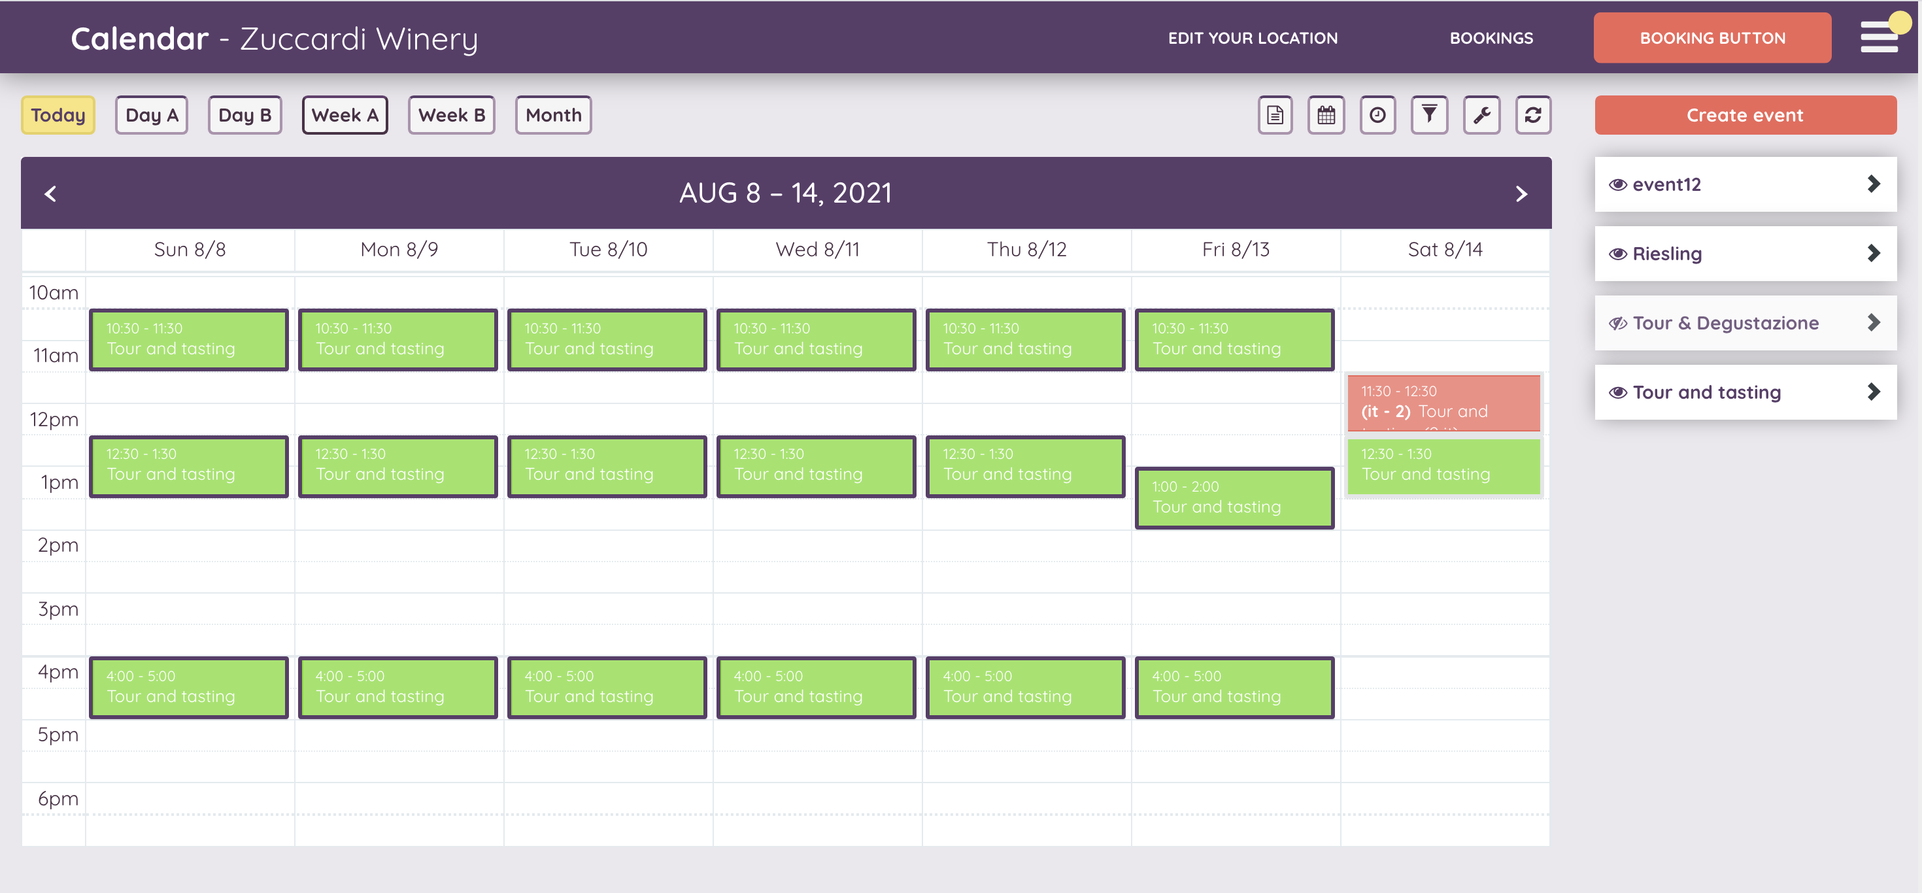
Task: Toggle visibility eye for event12
Action: click(x=1617, y=185)
